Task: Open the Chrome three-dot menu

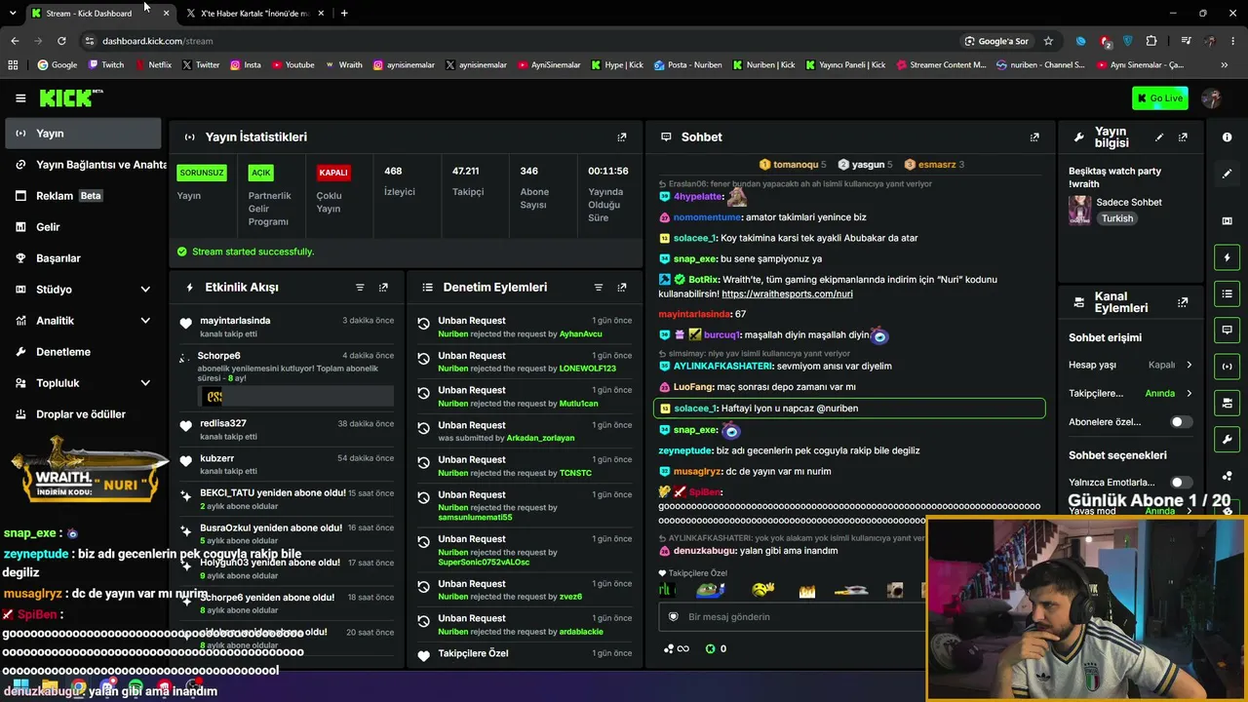Action: [x=1233, y=41]
